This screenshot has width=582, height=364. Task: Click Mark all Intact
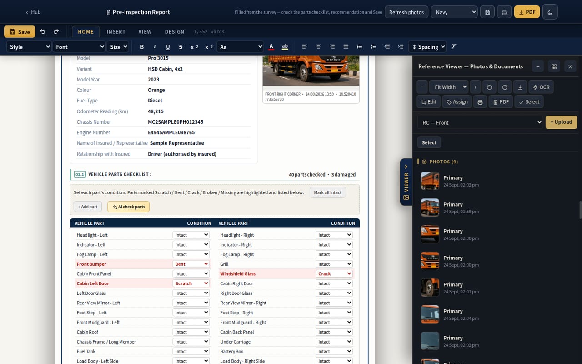(328, 192)
